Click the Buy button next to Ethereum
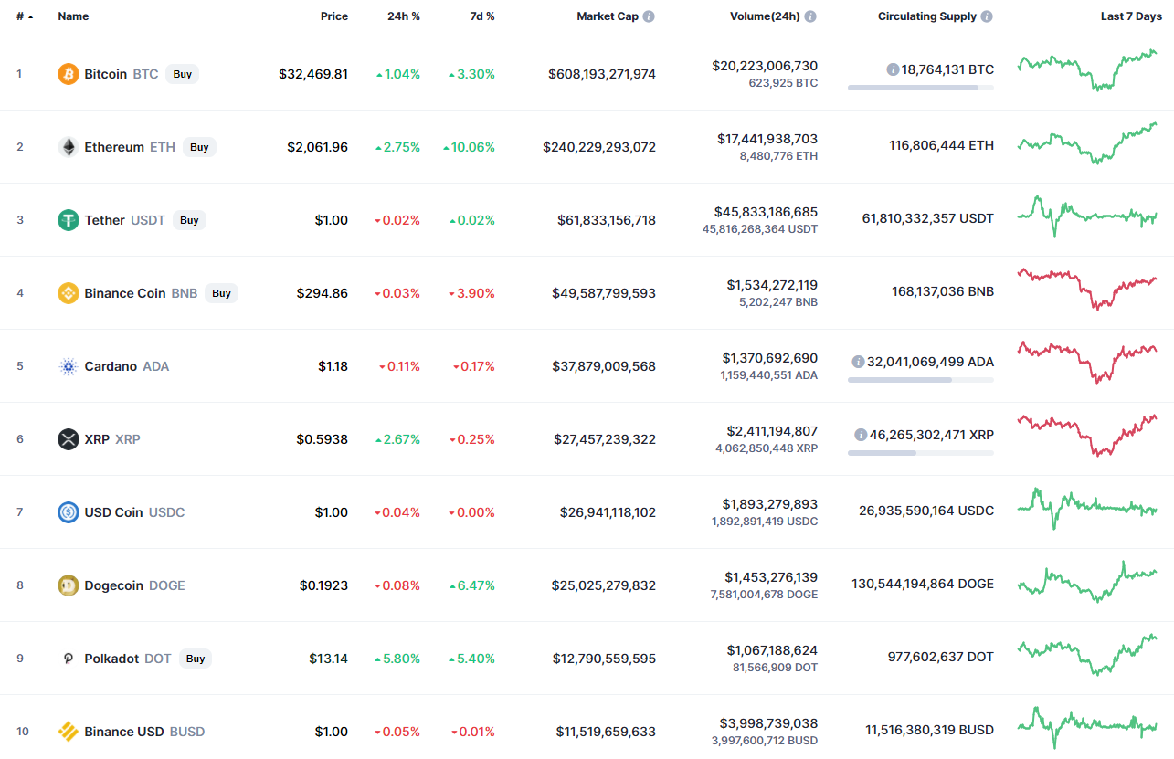1174x759 pixels. pos(199,147)
